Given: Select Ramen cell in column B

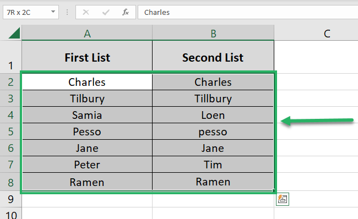Looking at the screenshot, I should coord(213,182).
